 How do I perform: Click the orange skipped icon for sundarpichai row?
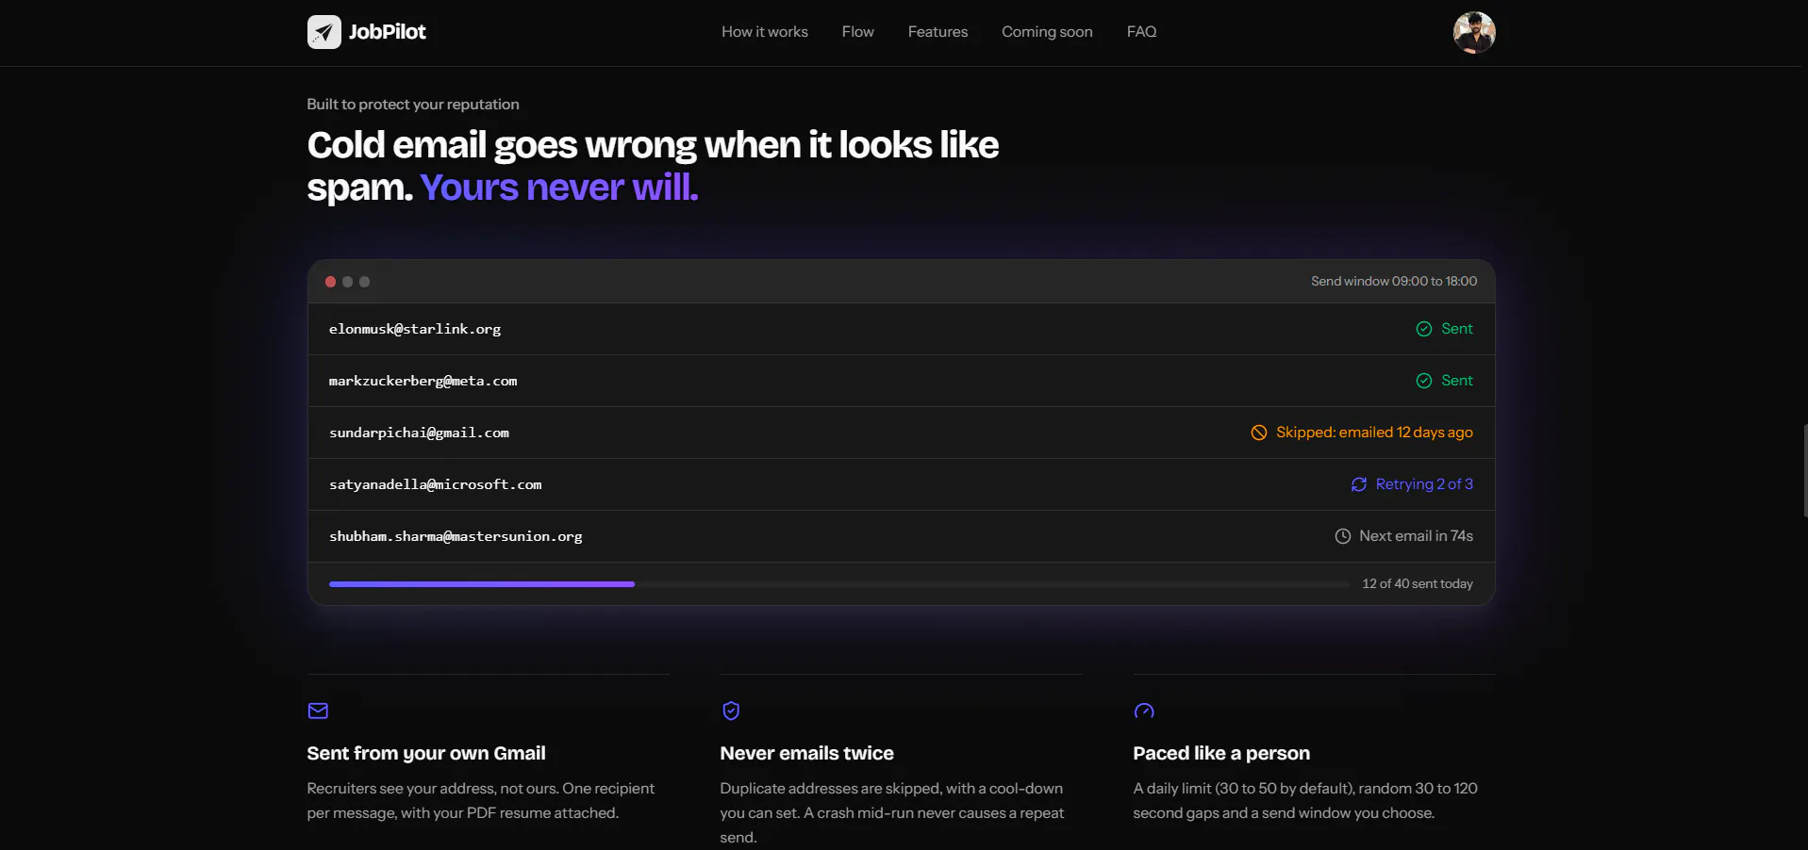coord(1259,433)
